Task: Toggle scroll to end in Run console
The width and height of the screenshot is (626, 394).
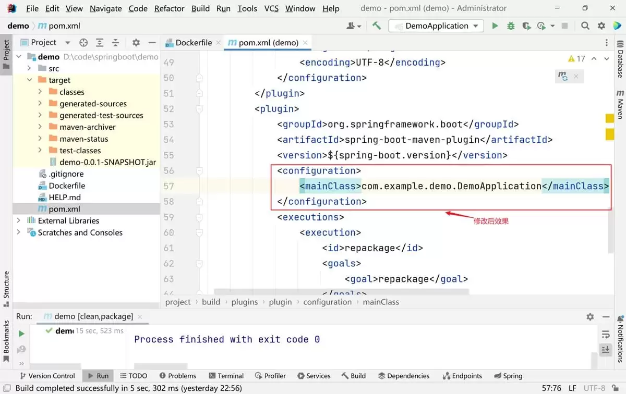Action: [606, 350]
